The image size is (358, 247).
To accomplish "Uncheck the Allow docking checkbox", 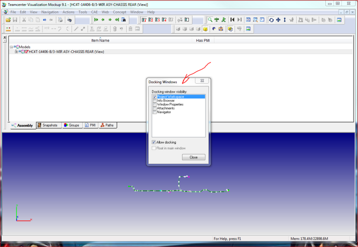I will [153, 142].
